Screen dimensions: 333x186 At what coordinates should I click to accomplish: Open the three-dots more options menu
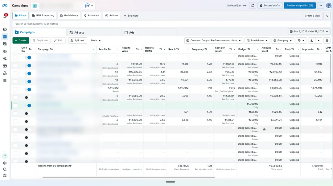(x=321, y=6)
